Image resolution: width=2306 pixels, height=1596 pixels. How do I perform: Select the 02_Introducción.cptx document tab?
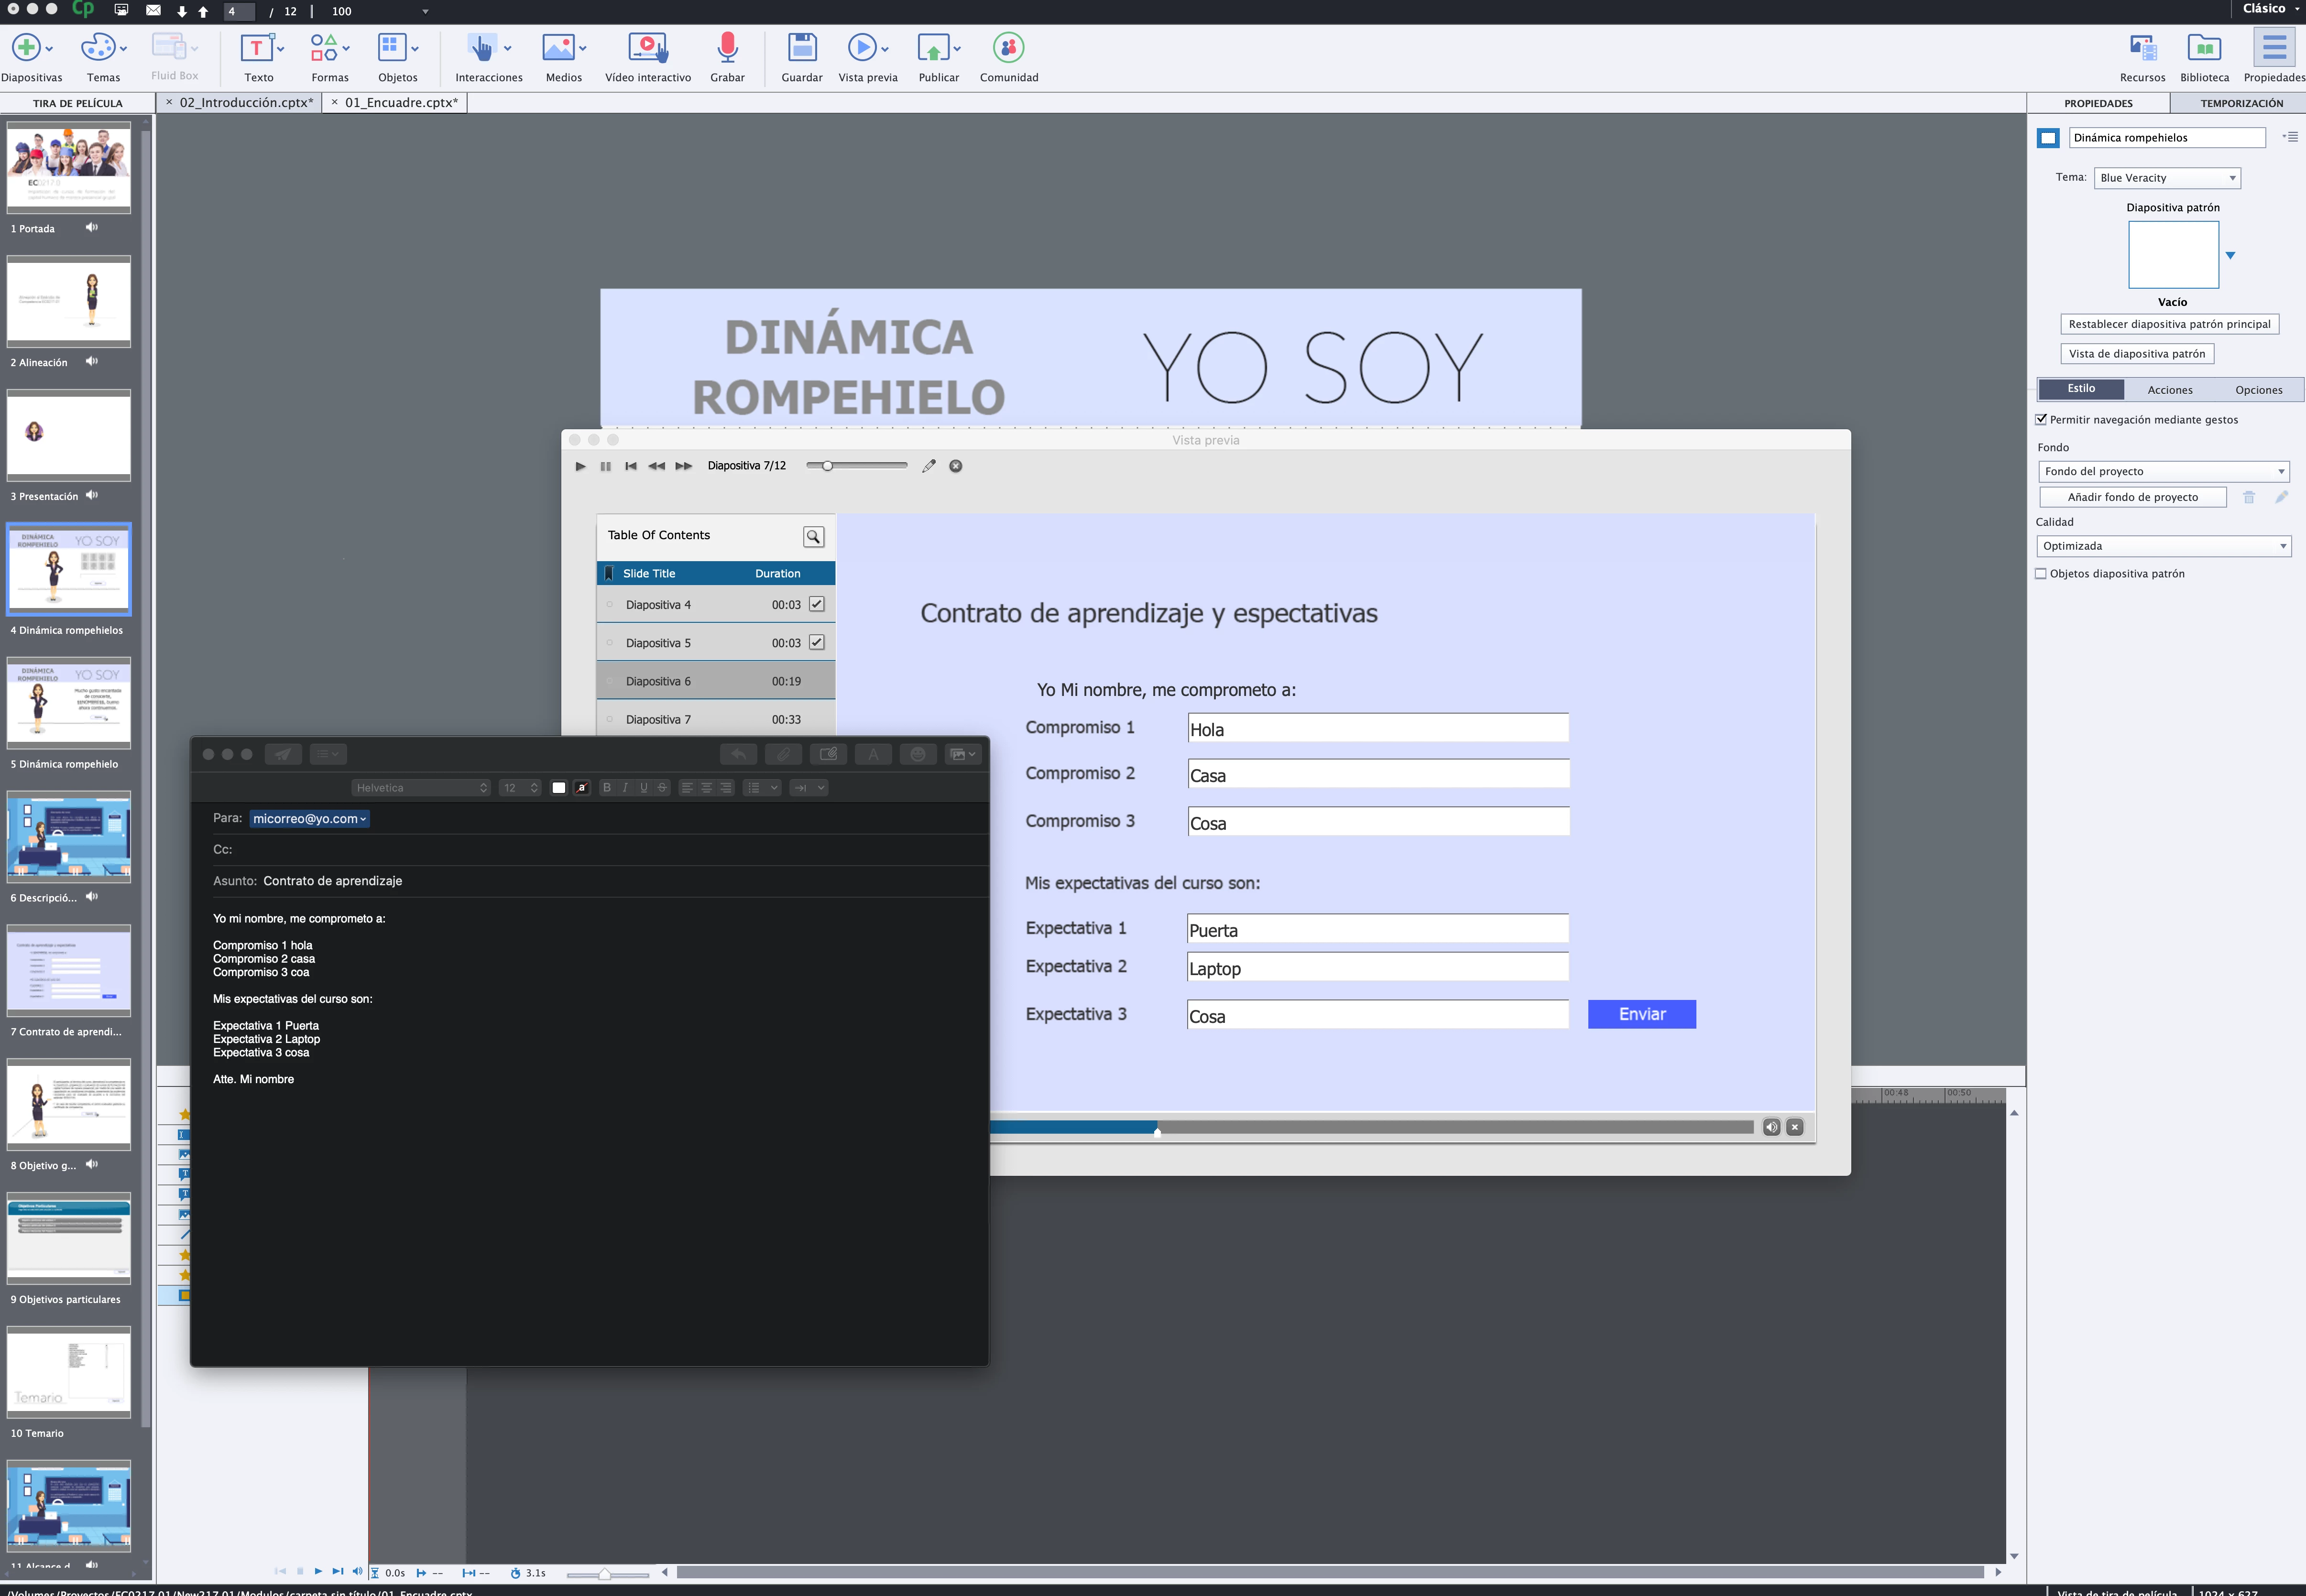pyautogui.click(x=245, y=102)
